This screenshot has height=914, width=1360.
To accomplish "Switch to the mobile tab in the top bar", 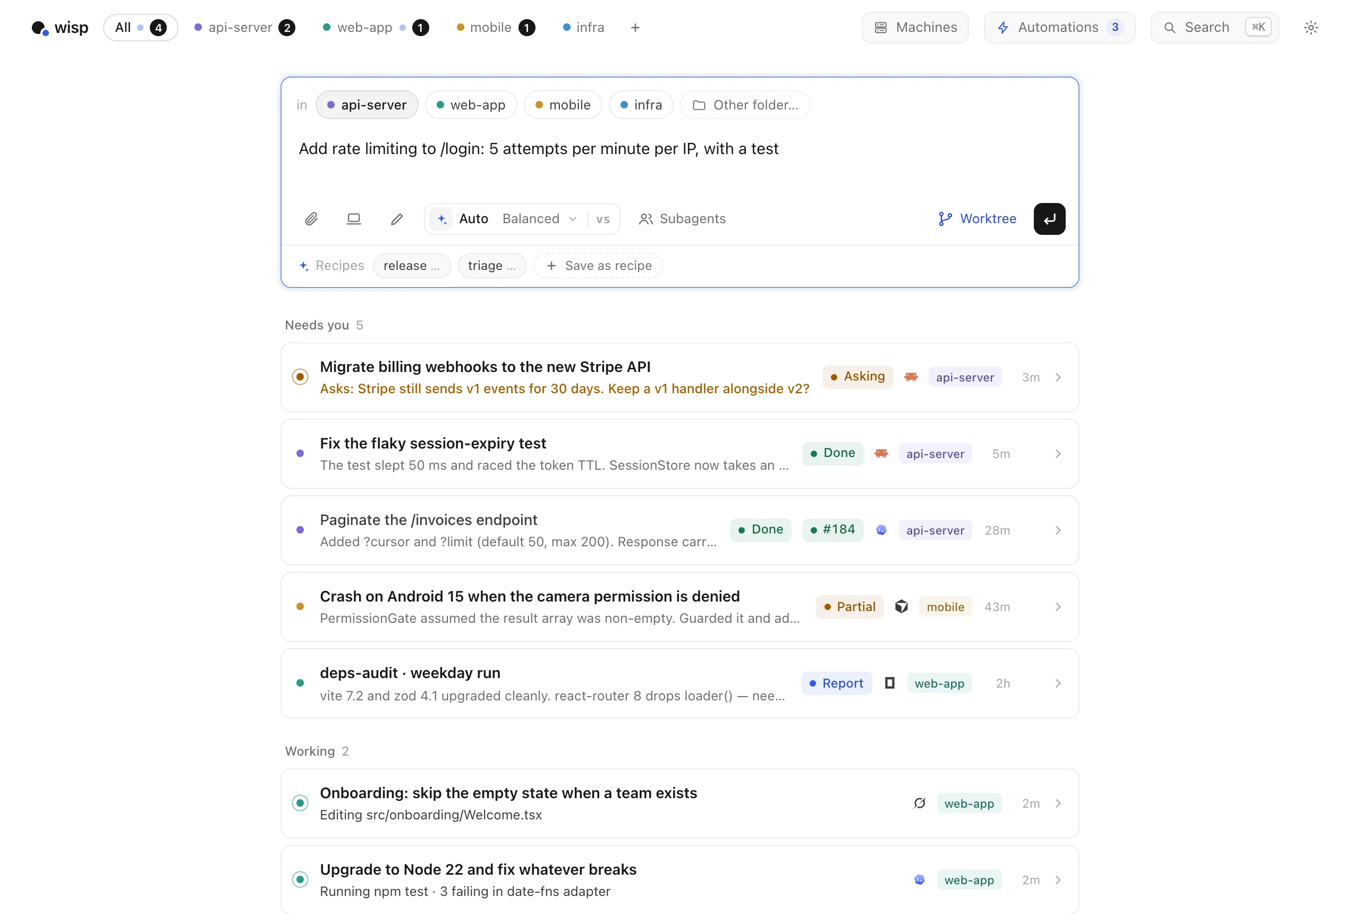I will click(x=495, y=28).
